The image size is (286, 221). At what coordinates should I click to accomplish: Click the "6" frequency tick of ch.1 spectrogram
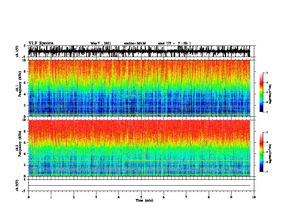(x=25, y=83)
